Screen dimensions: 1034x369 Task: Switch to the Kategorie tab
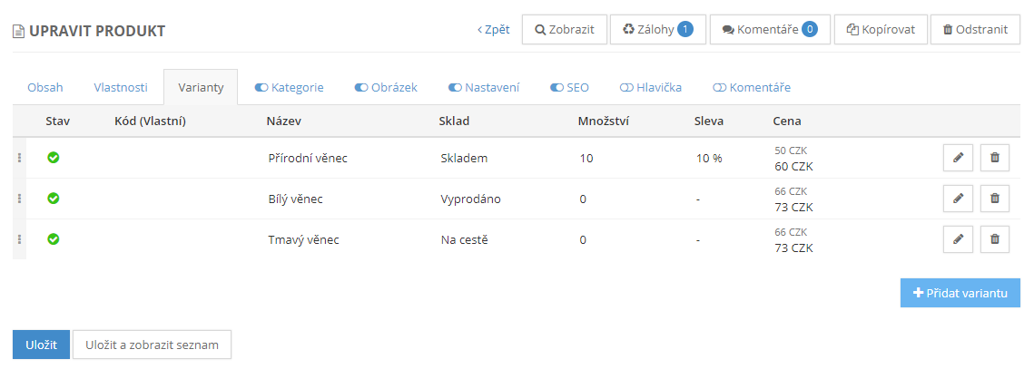[290, 88]
